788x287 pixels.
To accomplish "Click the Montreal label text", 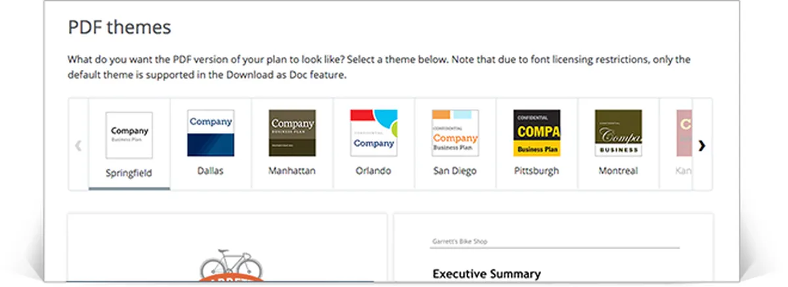I will point(618,171).
